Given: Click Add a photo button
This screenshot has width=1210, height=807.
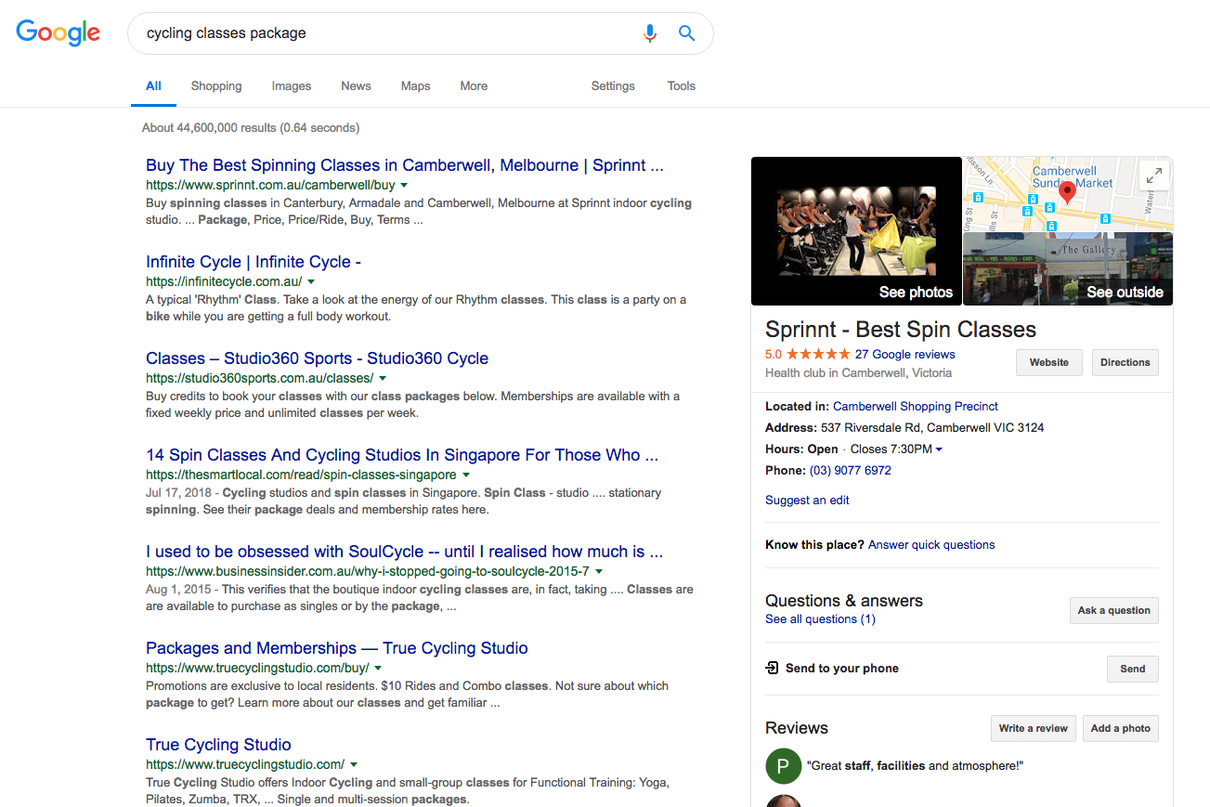Looking at the screenshot, I should pyautogui.click(x=1121, y=728).
